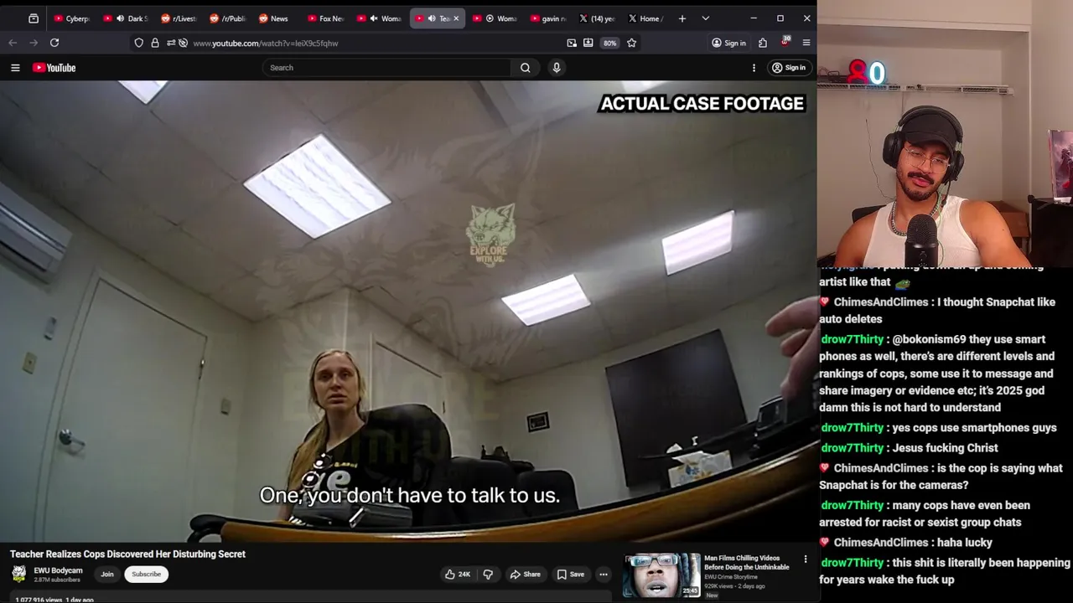Switch to the X (14) tab
The height and width of the screenshot is (603, 1073).
pos(597,18)
